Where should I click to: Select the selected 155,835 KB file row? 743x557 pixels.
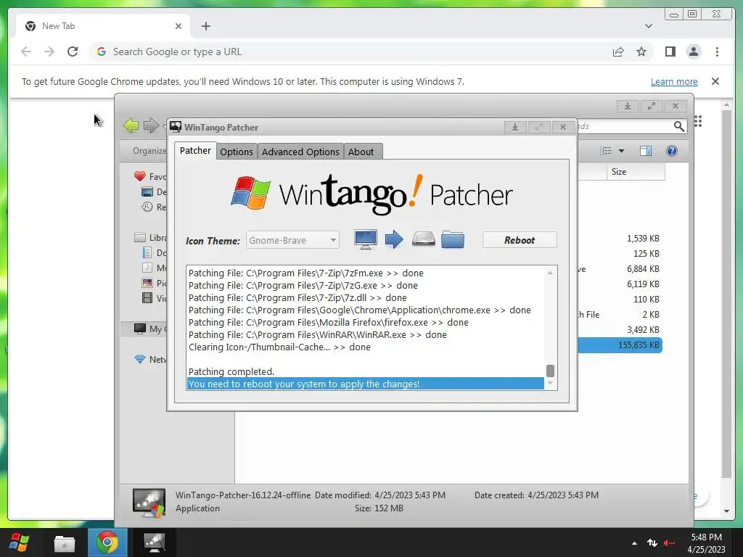click(x=620, y=344)
